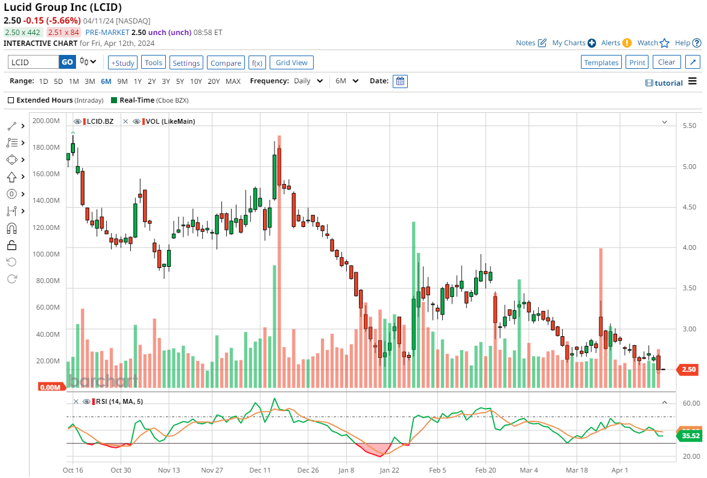Select the trend line drawing tool
Screen dimensions: 707x478
[12, 126]
